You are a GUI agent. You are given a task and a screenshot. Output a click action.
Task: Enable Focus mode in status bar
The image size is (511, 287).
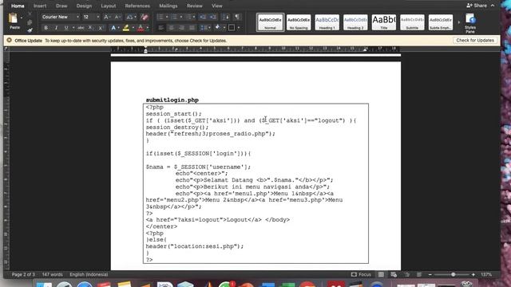click(x=361, y=274)
